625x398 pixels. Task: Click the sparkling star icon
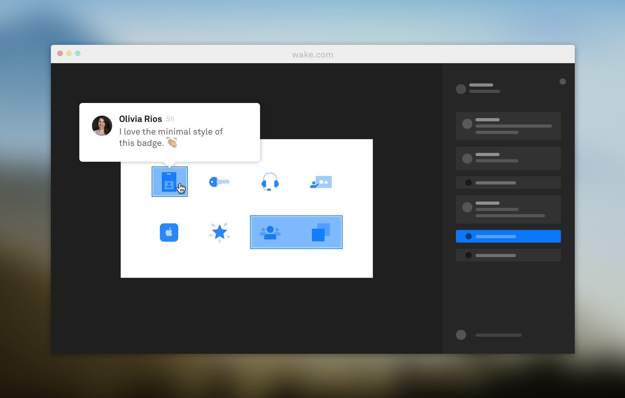(x=220, y=232)
